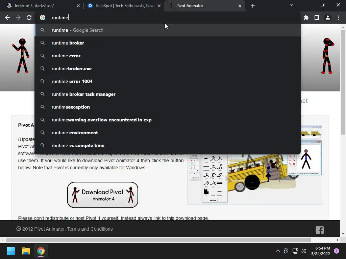Open the network icon in system tray
This screenshot has height=259, width=346.
[295, 251]
